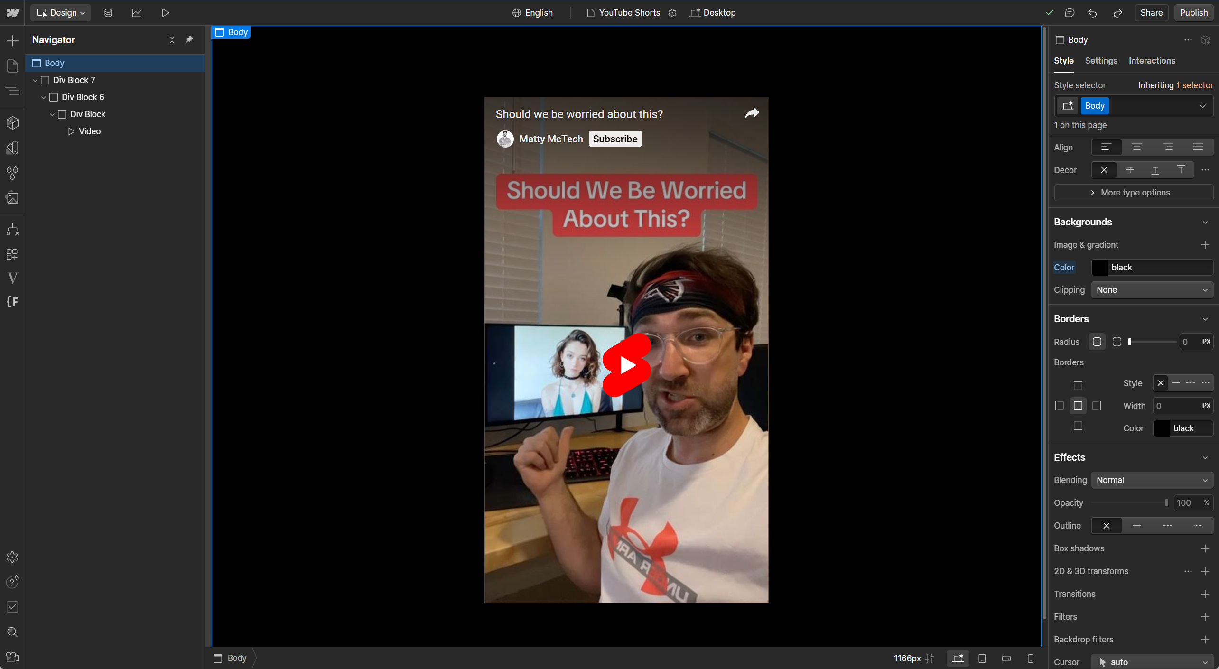This screenshot has height=669, width=1219.
Task: Open the comments bubble icon
Action: coord(1070,13)
